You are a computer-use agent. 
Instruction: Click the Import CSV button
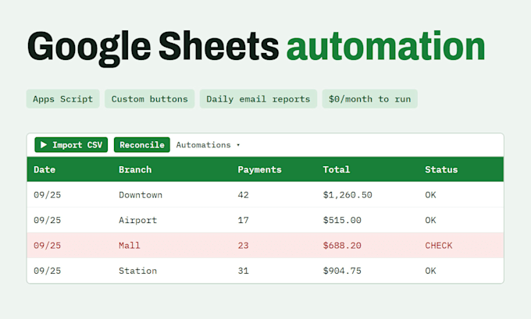pos(71,145)
